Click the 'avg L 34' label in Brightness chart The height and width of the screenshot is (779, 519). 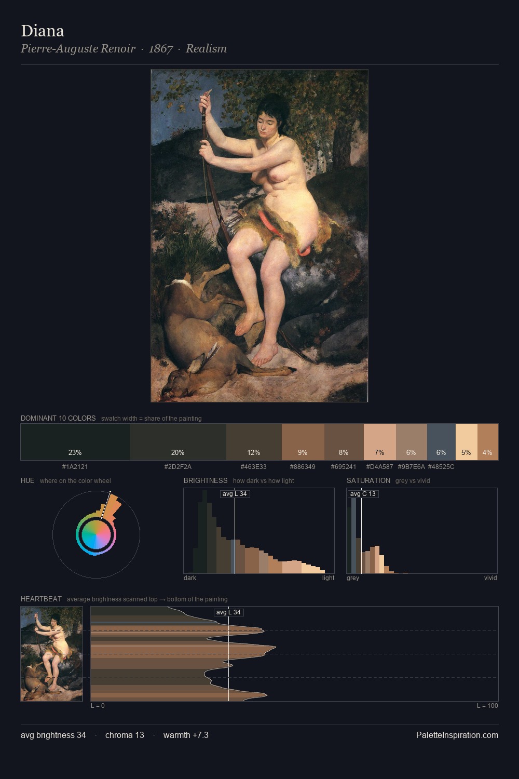click(x=235, y=494)
